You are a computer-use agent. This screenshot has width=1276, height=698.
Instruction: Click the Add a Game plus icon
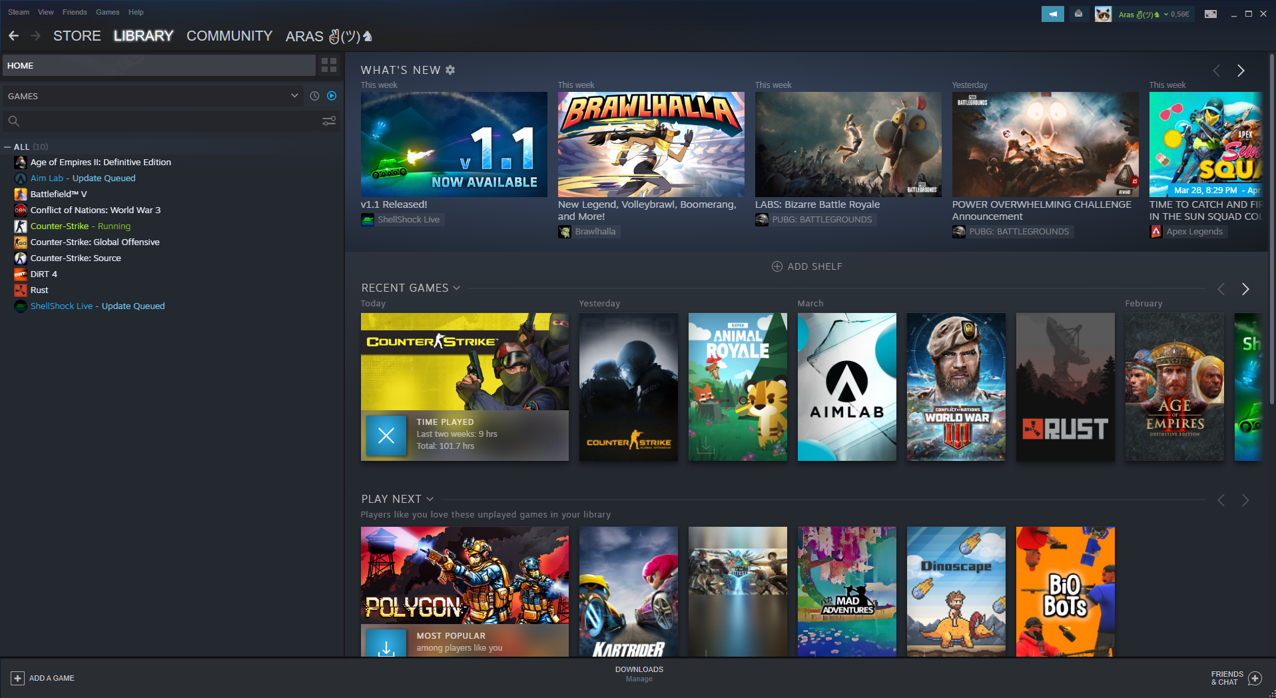[x=18, y=678]
